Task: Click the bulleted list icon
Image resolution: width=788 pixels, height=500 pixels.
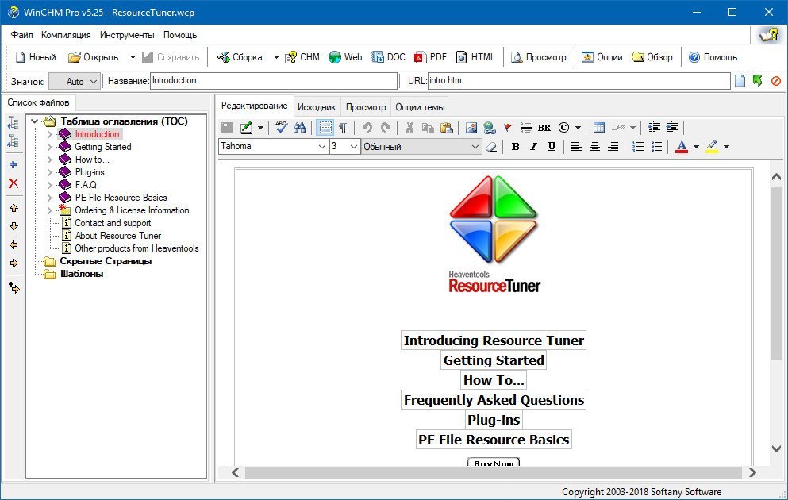Action: pos(656,147)
